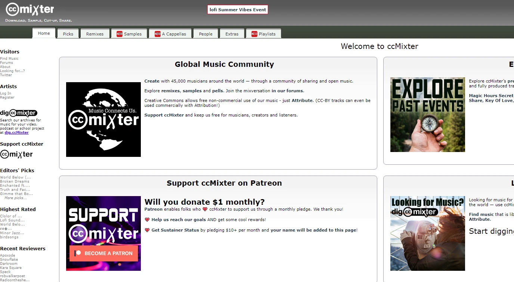Image resolution: width=514 pixels, height=282 pixels.
Task: Click More picks under Editors' Picks
Action: pyautogui.click(x=16, y=198)
